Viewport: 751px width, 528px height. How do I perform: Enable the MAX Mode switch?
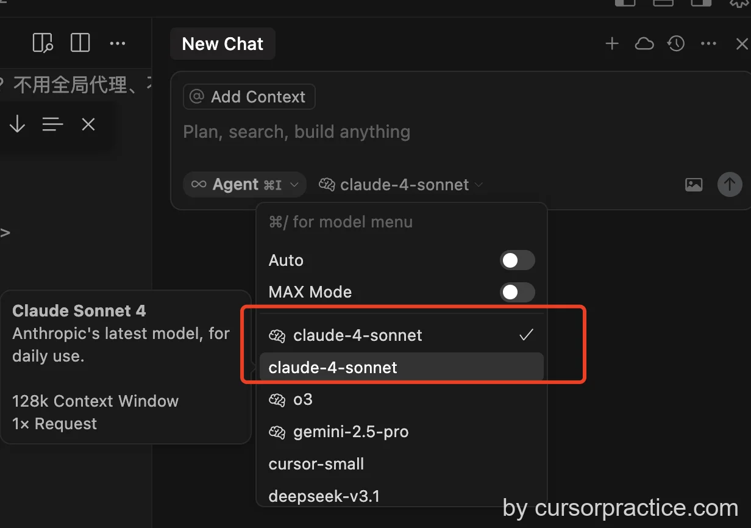coord(518,292)
